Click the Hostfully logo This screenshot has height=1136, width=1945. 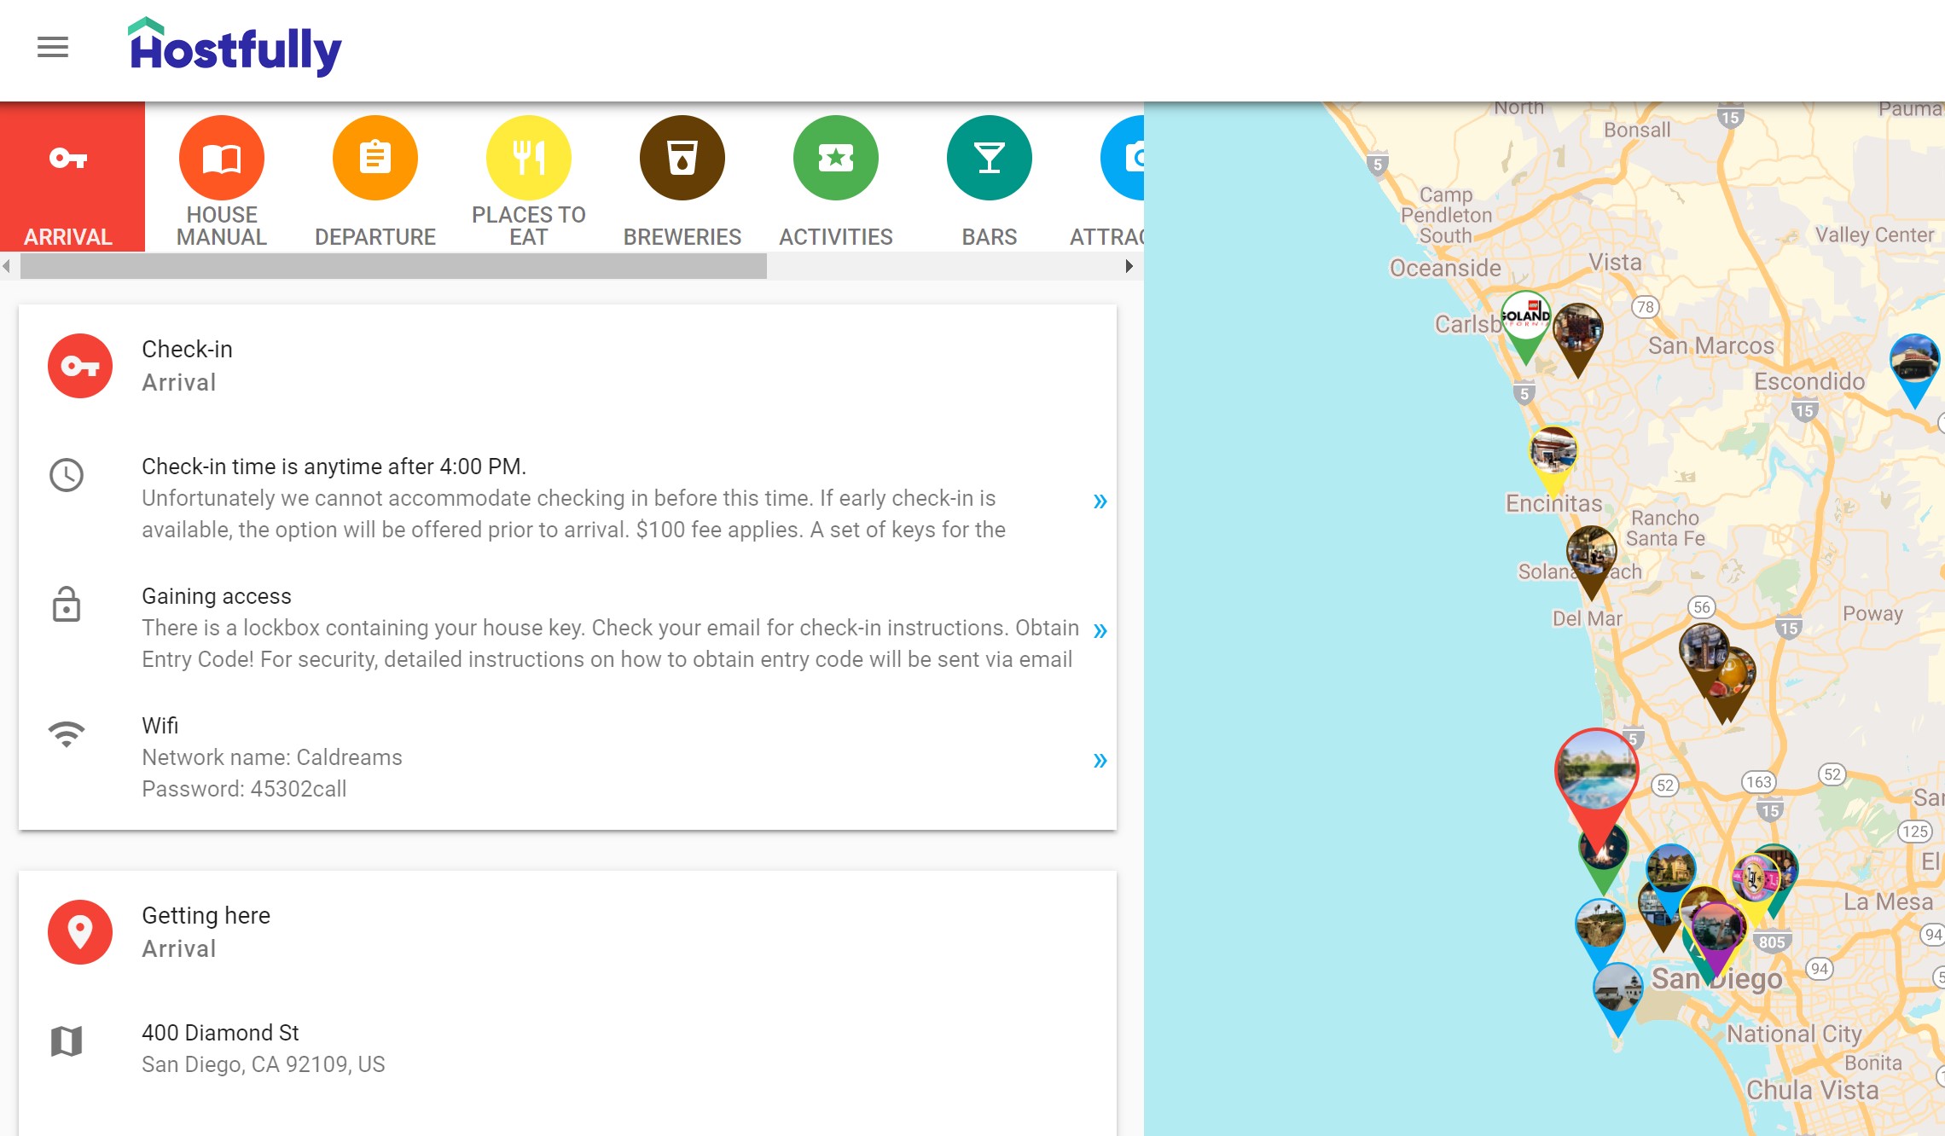tap(235, 48)
